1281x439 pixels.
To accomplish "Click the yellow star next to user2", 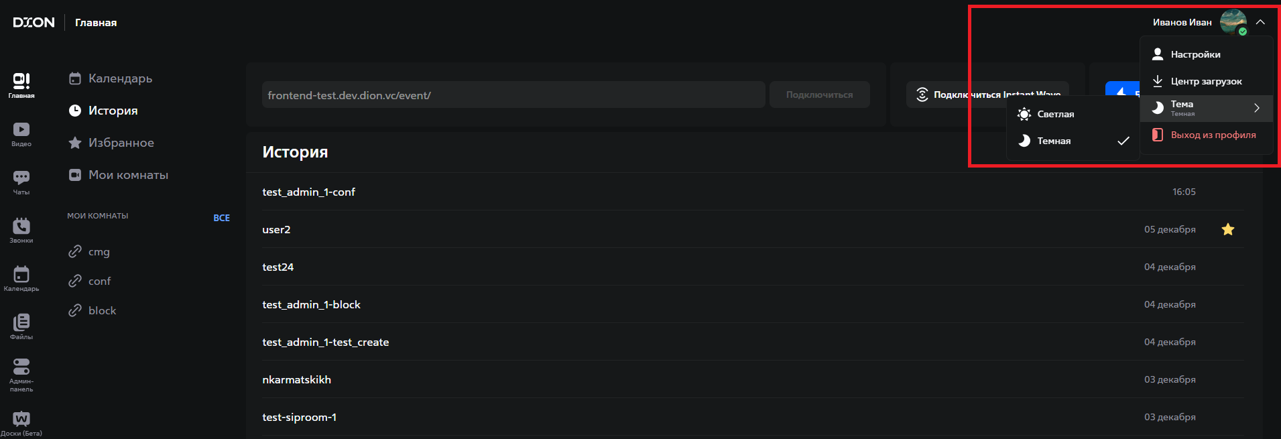I will (x=1227, y=229).
